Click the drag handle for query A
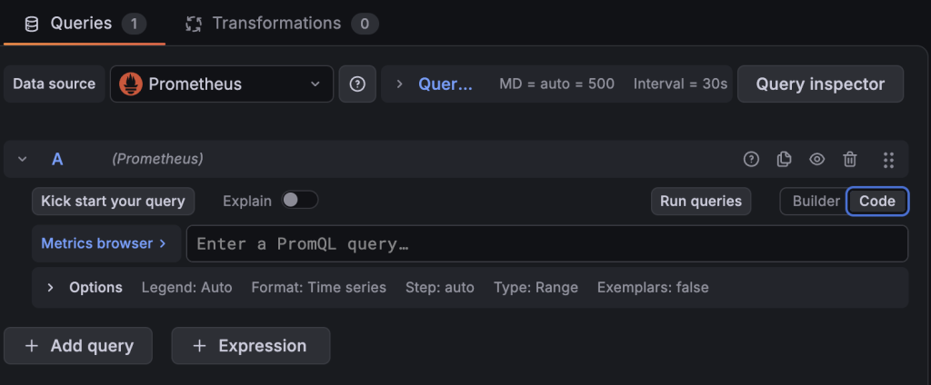This screenshot has width=931, height=385. click(x=888, y=160)
